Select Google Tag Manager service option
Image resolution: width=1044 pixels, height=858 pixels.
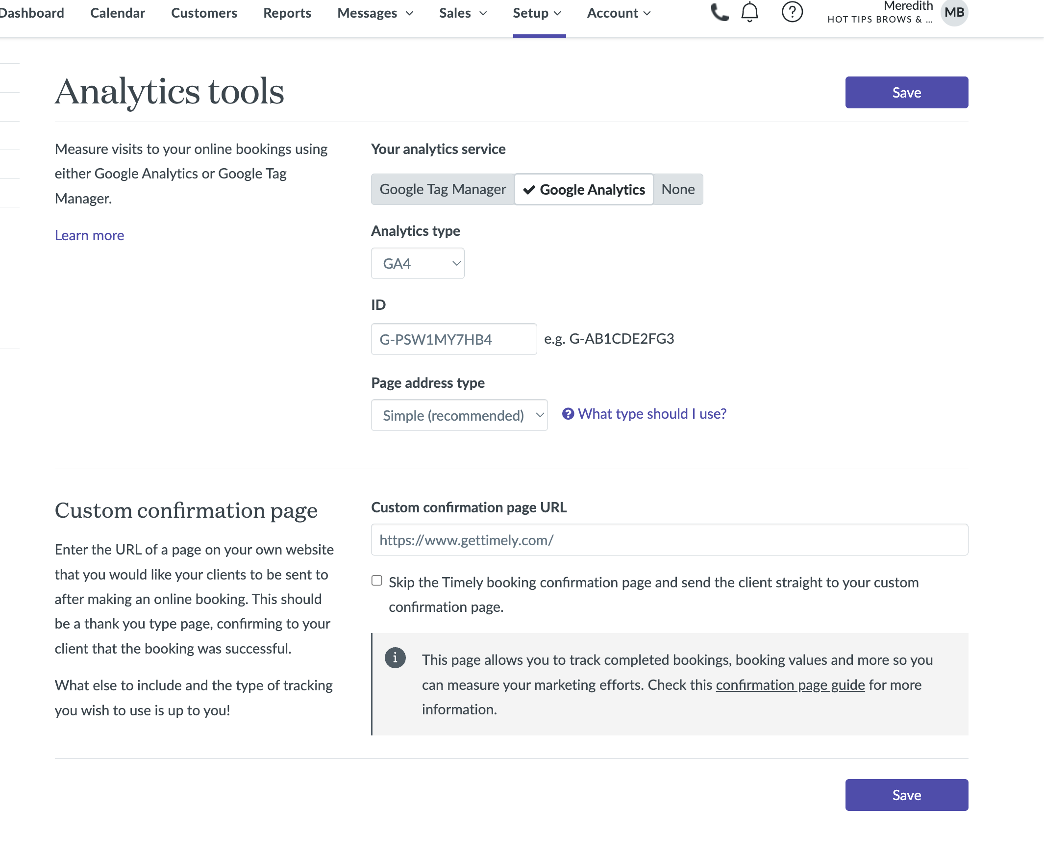[x=442, y=189]
